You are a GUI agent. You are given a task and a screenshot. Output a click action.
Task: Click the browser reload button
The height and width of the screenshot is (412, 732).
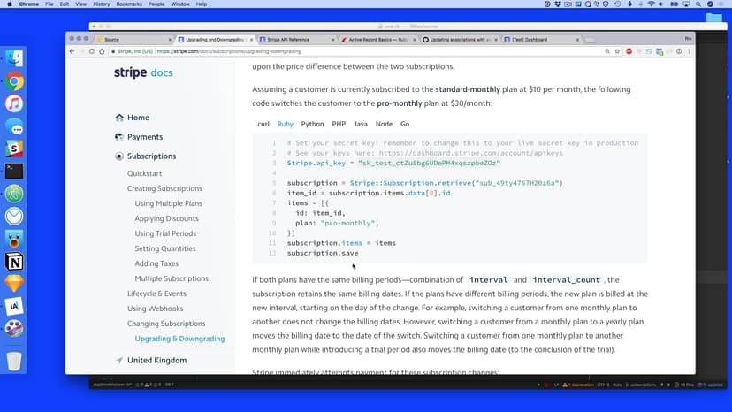click(92, 51)
